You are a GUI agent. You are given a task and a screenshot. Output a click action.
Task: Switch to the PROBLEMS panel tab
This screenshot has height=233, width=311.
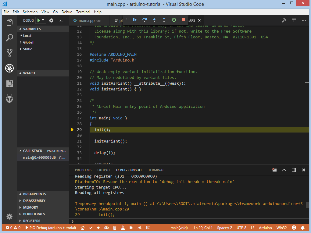click(x=83, y=170)
